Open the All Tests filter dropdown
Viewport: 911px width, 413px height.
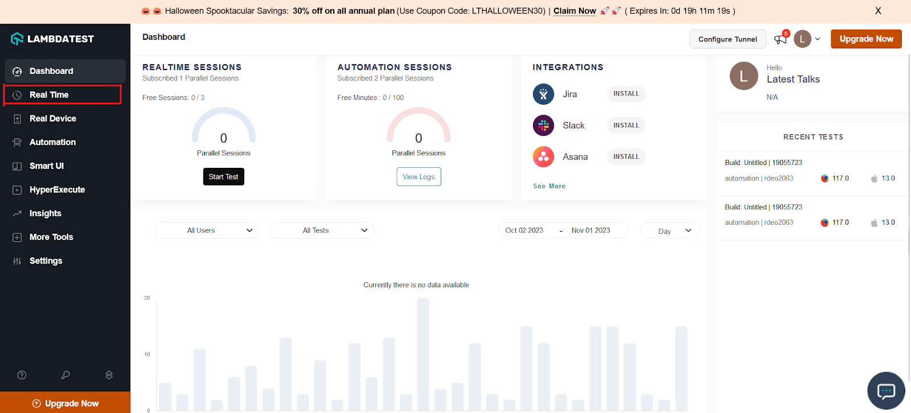tap(321, 230)
